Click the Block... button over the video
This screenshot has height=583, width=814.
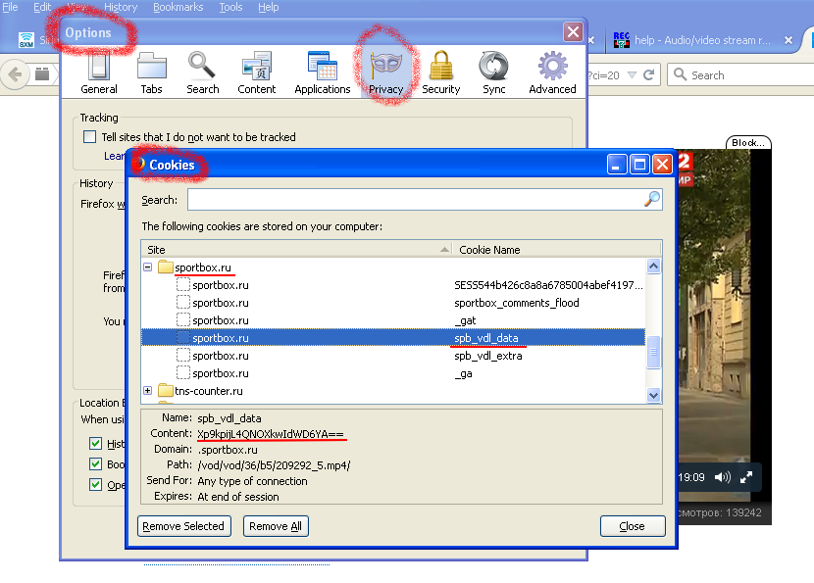(x=748, y=143)
